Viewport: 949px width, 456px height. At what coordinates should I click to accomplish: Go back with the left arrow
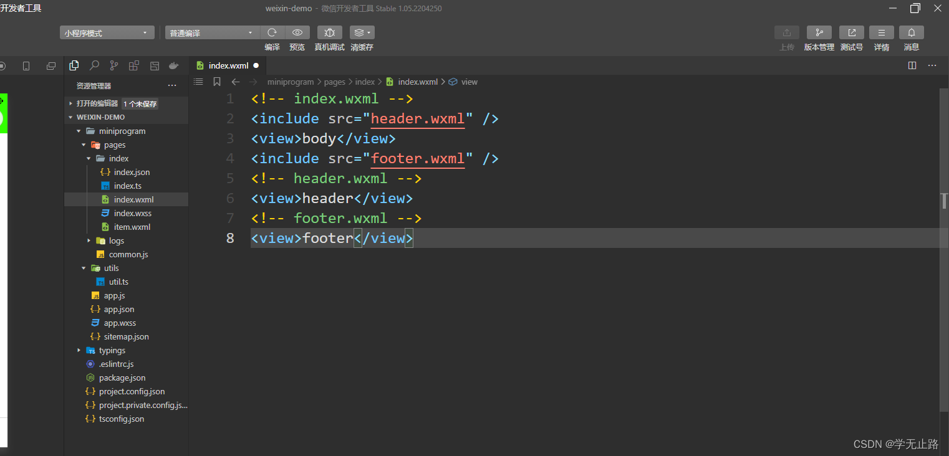tap(235, 82)
